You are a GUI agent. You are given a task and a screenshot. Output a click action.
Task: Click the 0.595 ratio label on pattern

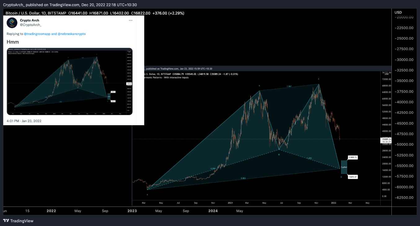[213, 169]
